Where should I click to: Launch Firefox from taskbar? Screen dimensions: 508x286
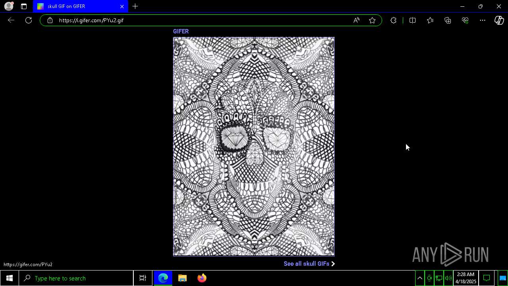click(202, 278)
